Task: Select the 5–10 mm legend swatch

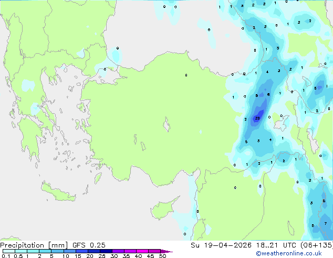Action: pyautogui.click(x=57, y=251)
